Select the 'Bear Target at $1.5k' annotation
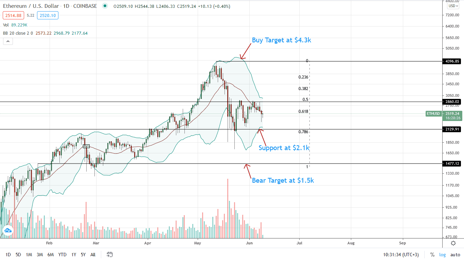 tap(283, 180)
